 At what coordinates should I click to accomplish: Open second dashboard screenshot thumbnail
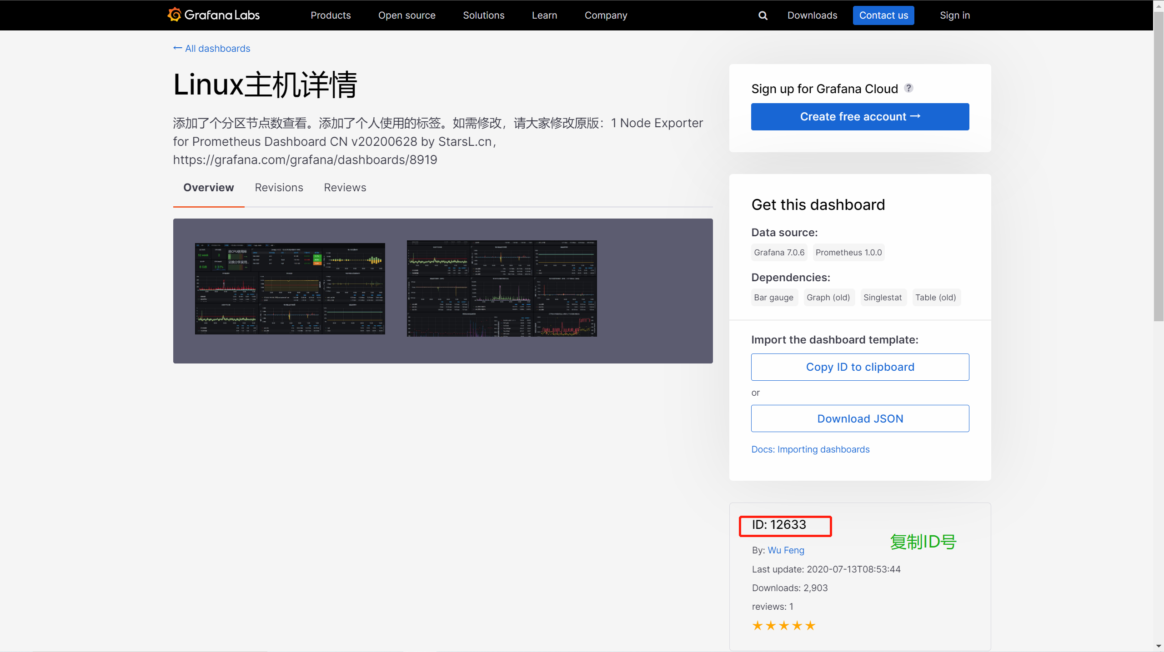tap(502, 289)
